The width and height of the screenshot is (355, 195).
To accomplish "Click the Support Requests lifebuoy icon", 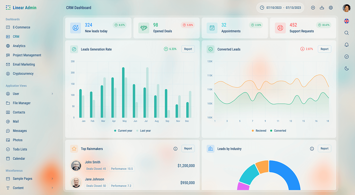I will coord(280,28).
